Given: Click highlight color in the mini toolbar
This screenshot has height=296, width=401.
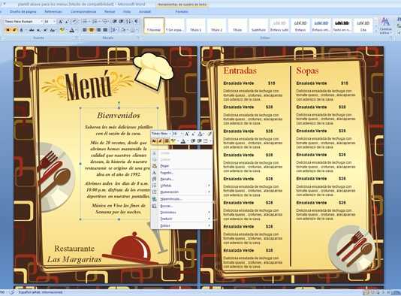Looking at the screenshot, I should 173,141.
